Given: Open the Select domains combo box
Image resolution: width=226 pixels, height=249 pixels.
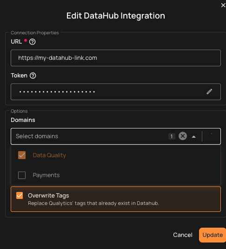Looking at the screenshot, I should point(116,136).
